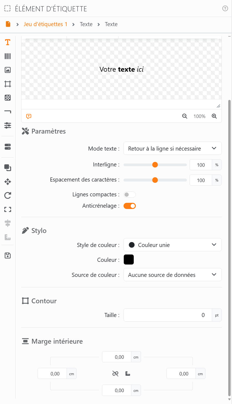
Task: Select the frame shape tool in sidebar
Action: tap(8, 84)
